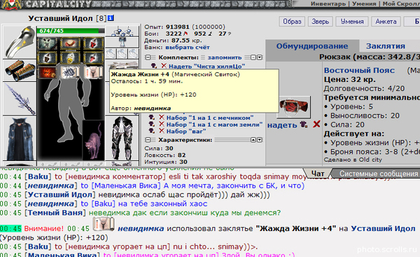Move Комплекты block up with arrow
This screenshot has height=257, width=420.
coord(253,57)
